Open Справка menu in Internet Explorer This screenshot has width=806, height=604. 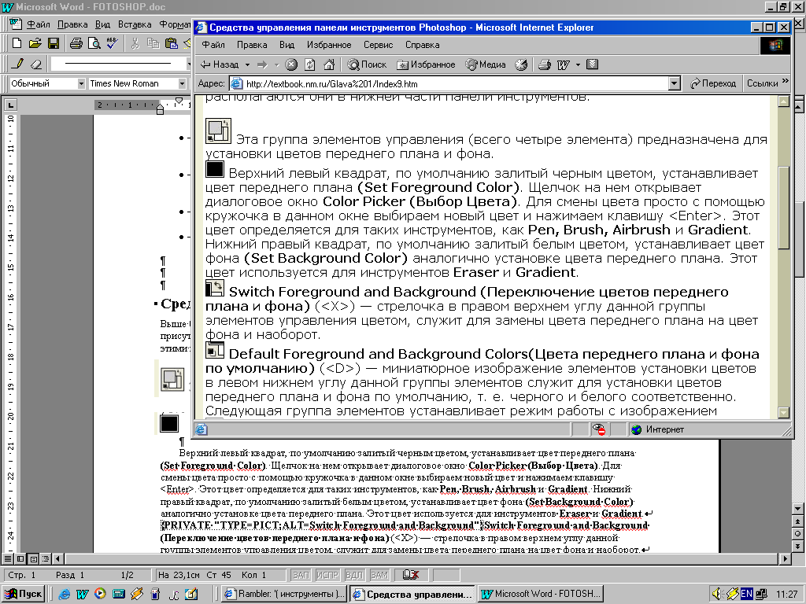(422, 45)
